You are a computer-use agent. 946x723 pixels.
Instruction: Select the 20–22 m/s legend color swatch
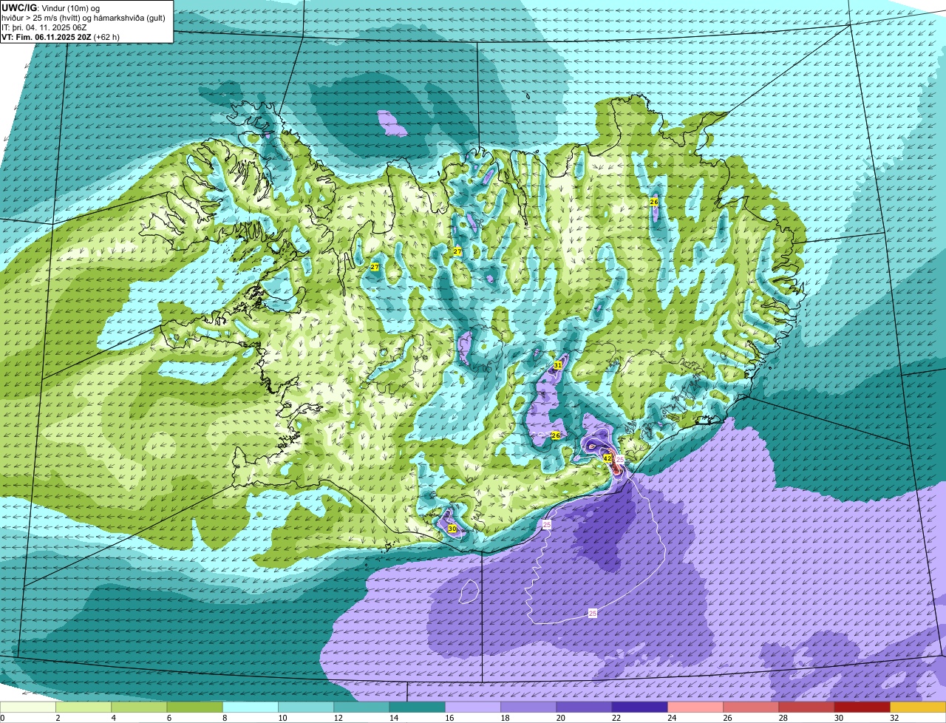pyautogui.click(x=584, y=707)
